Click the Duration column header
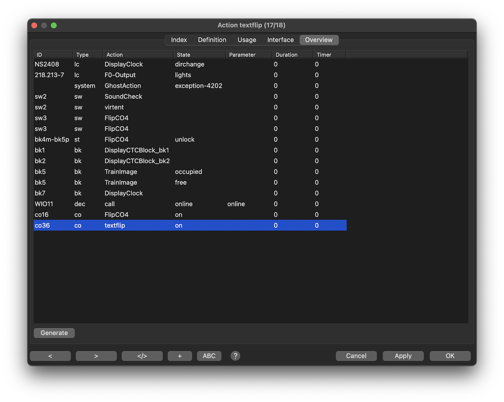 coord(292,55)
